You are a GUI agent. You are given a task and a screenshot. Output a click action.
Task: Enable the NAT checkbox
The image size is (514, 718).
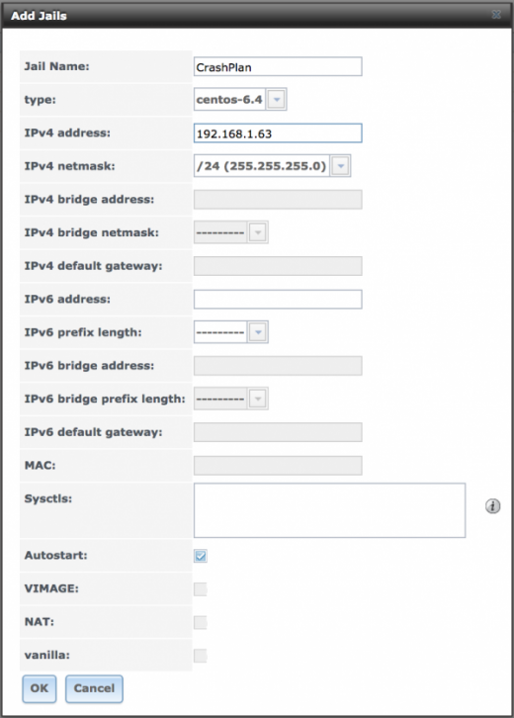(201, 622)
